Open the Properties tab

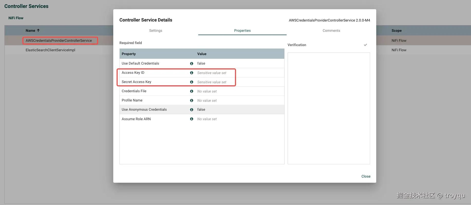(242, 30)
